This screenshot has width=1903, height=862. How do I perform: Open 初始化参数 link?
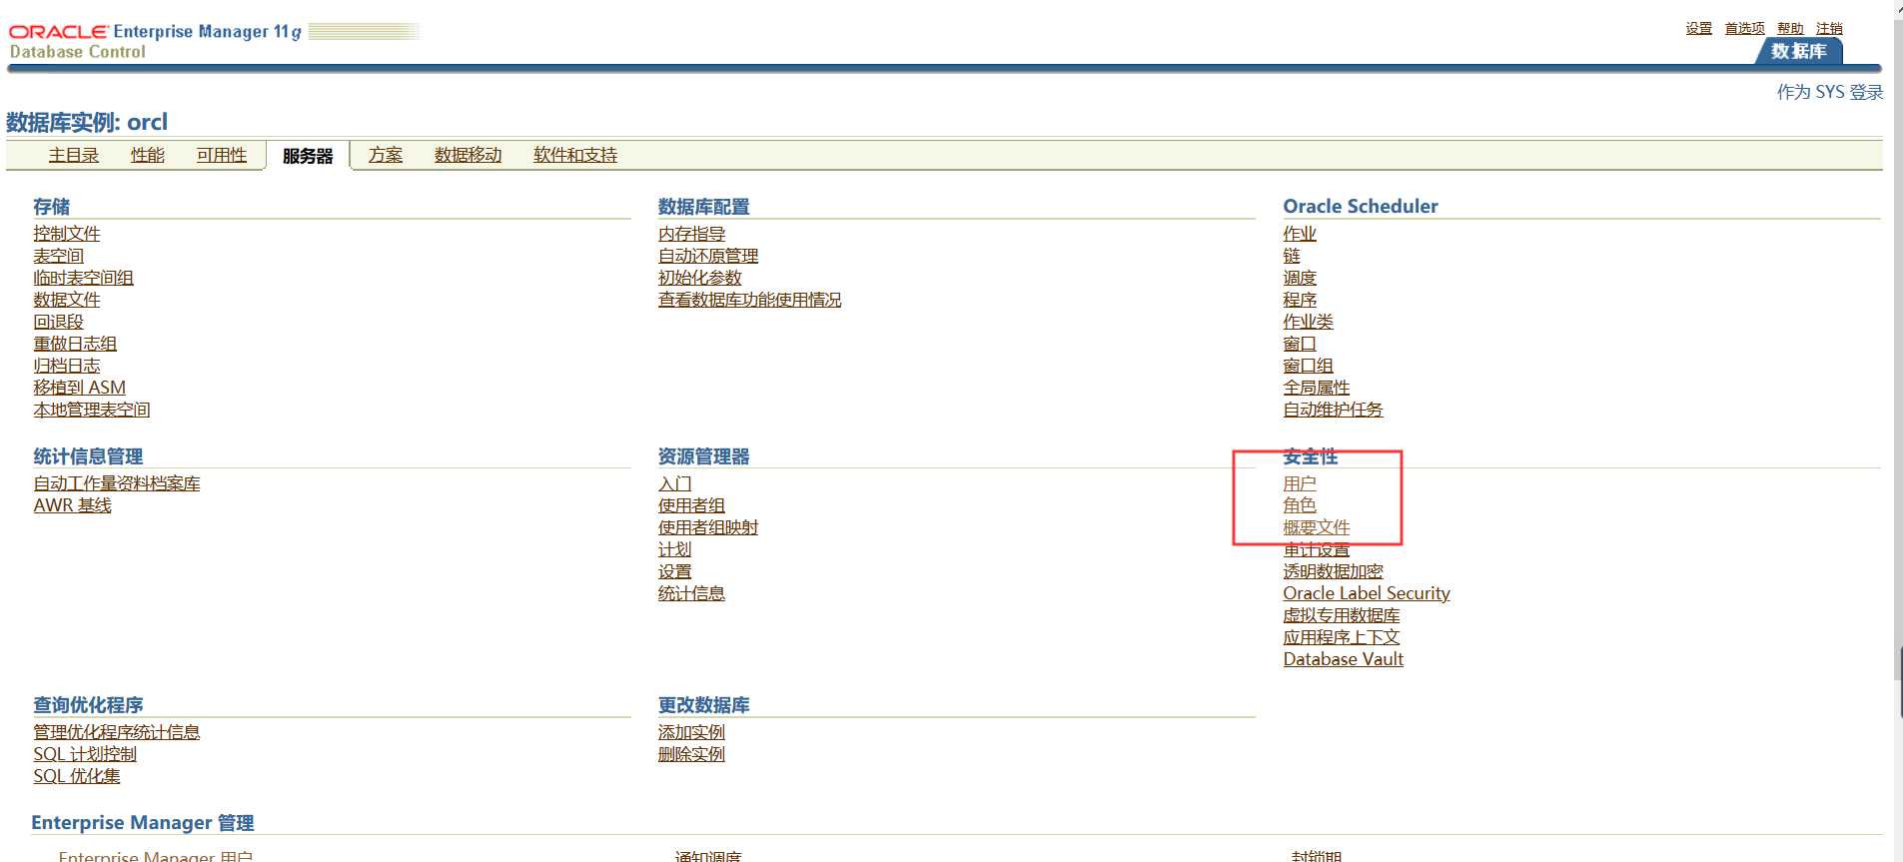click(700, 278)
